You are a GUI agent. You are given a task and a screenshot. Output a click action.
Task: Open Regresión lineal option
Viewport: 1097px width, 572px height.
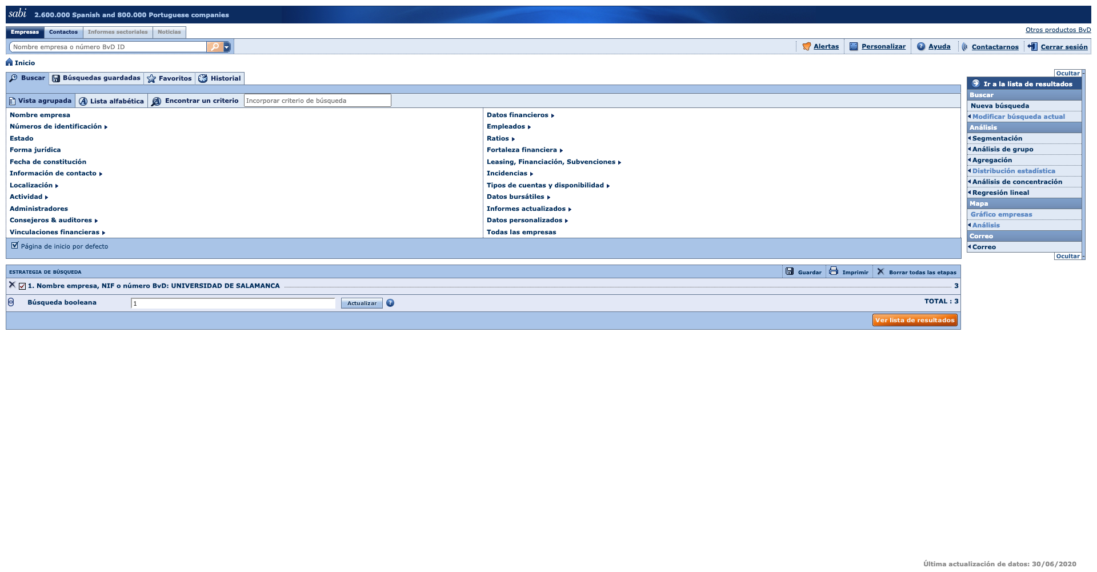coord(1000,193)
